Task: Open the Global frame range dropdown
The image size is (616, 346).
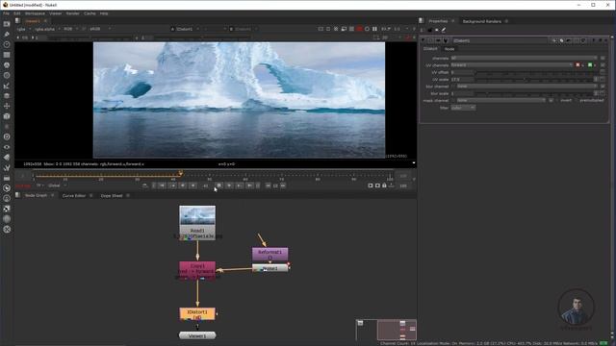Action: [x=57, y=185]
